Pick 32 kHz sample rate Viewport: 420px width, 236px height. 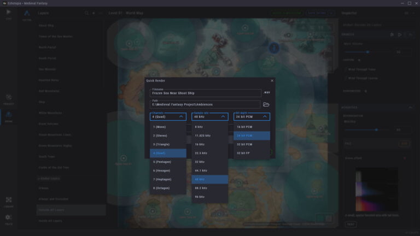pos(210,162)
